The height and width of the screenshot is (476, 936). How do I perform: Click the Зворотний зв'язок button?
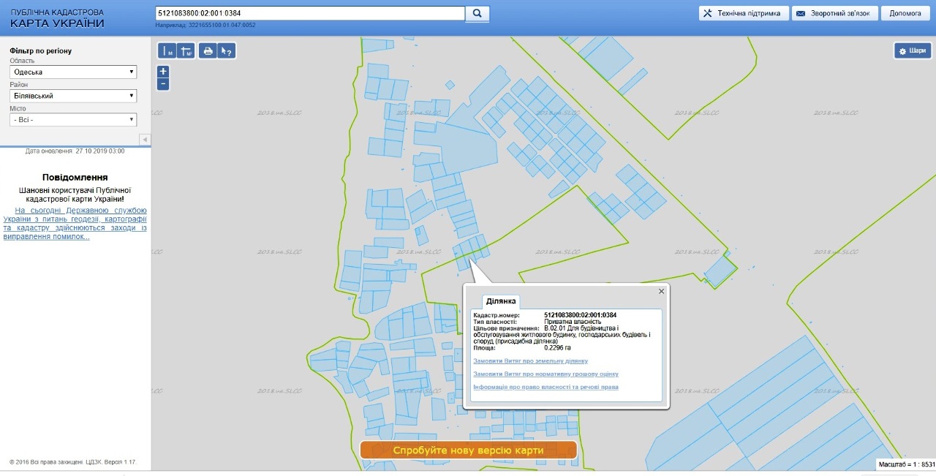point(834,13)
